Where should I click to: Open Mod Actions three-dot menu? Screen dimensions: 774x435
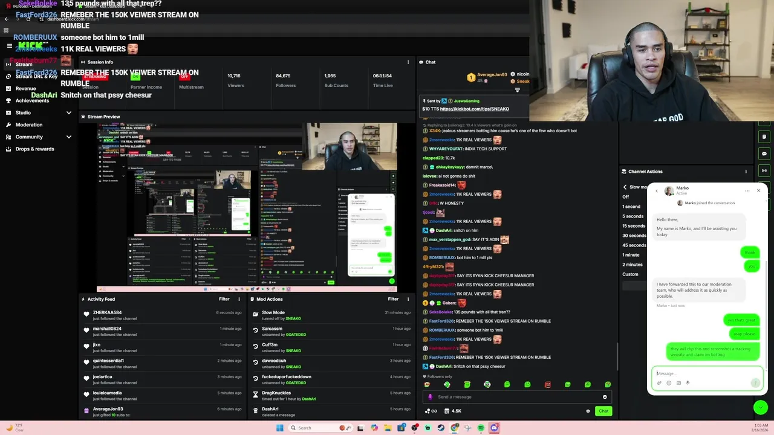pos(408,299)
